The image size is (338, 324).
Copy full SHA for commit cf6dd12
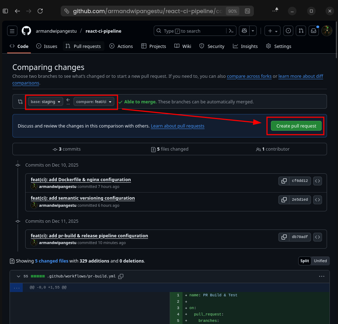pyautogui.click(x=284, y=181)
